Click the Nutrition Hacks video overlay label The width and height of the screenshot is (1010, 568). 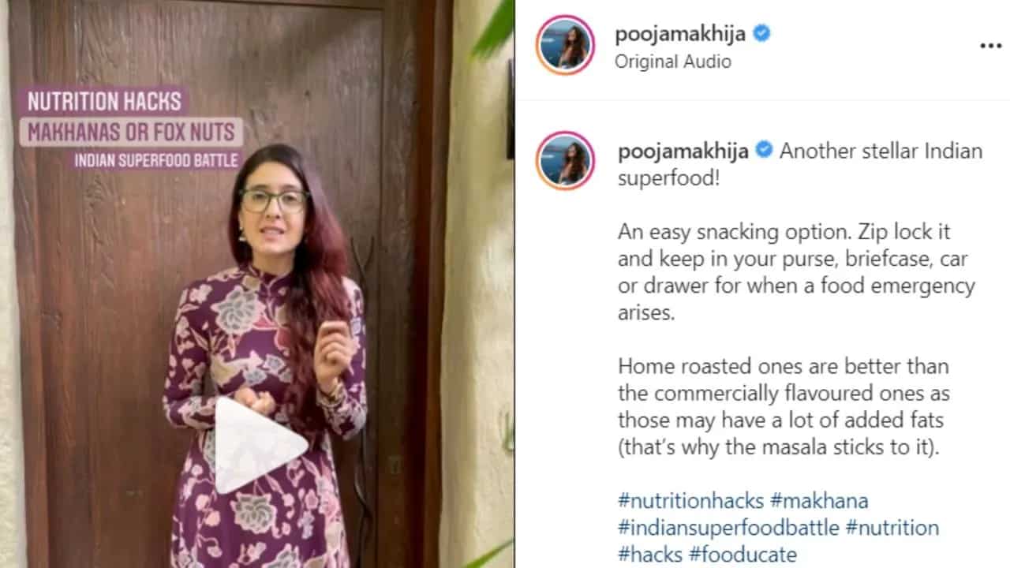click(x=104, y=102)
